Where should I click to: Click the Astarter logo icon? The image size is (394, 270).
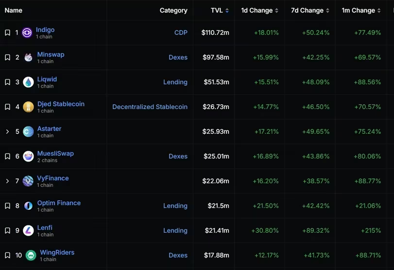pyautogui.click(x=28, y=131)
